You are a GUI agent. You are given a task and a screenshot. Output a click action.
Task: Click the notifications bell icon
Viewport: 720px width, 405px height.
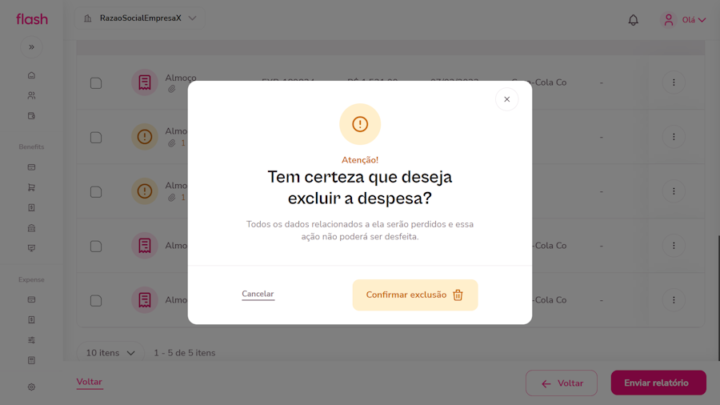633,20
